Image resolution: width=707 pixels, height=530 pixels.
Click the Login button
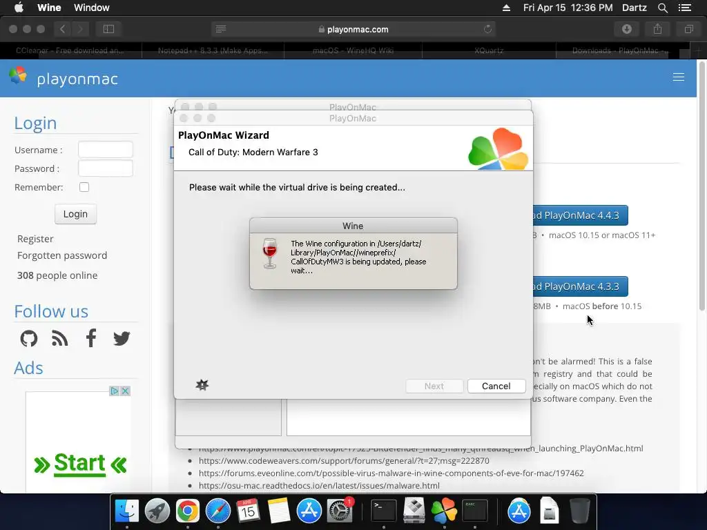(x=75, y=214)
